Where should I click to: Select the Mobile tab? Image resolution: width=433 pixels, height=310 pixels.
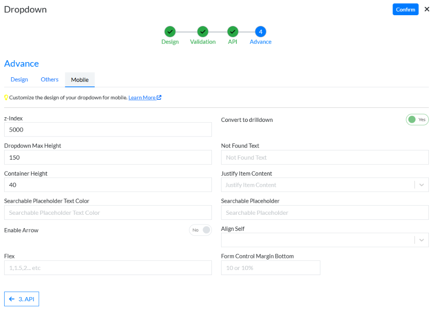(x=80, y=80)
